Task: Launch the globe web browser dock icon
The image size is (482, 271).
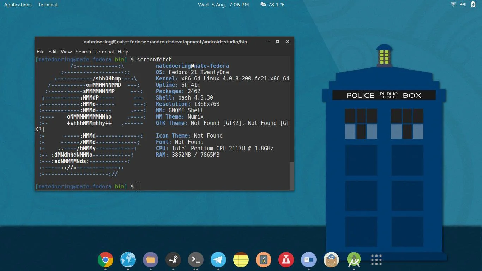Action: click(x=128, y=260)
